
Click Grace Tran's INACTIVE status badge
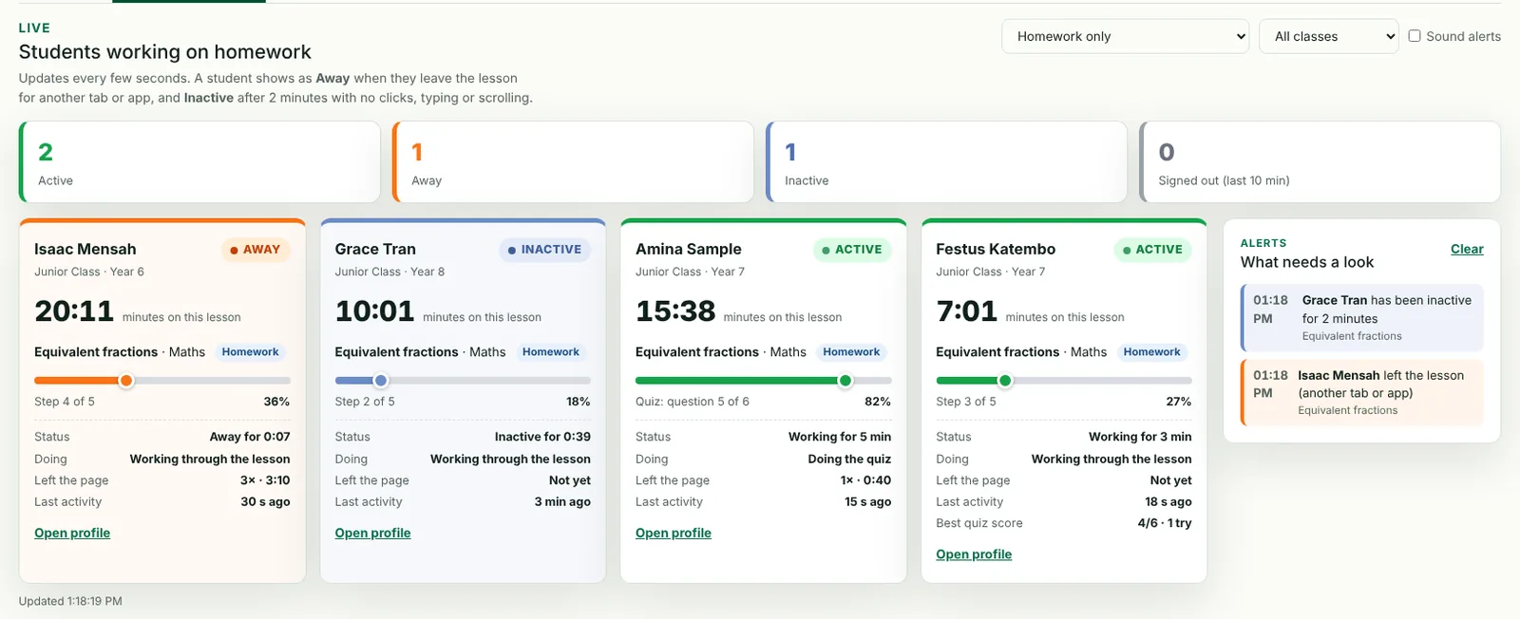point(544,250)
